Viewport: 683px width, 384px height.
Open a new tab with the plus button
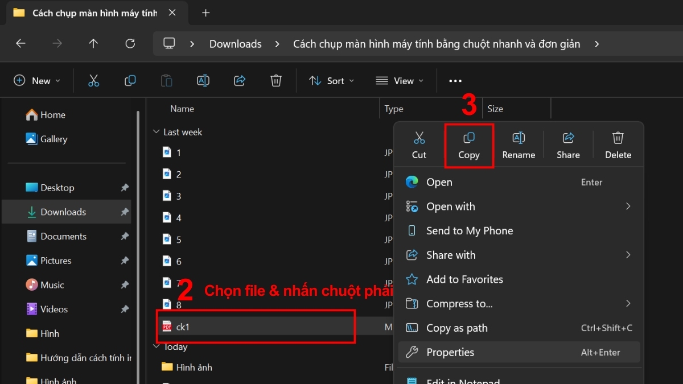click(206, 13)
